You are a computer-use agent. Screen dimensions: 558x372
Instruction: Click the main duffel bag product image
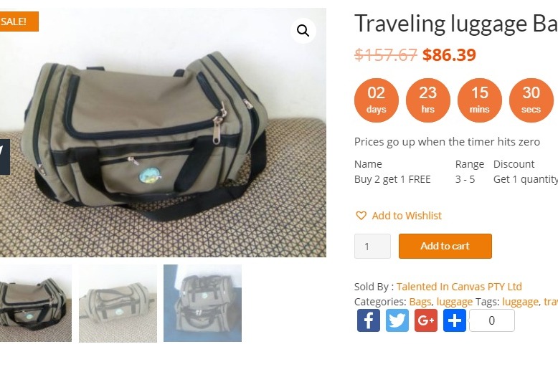point(163,133)
